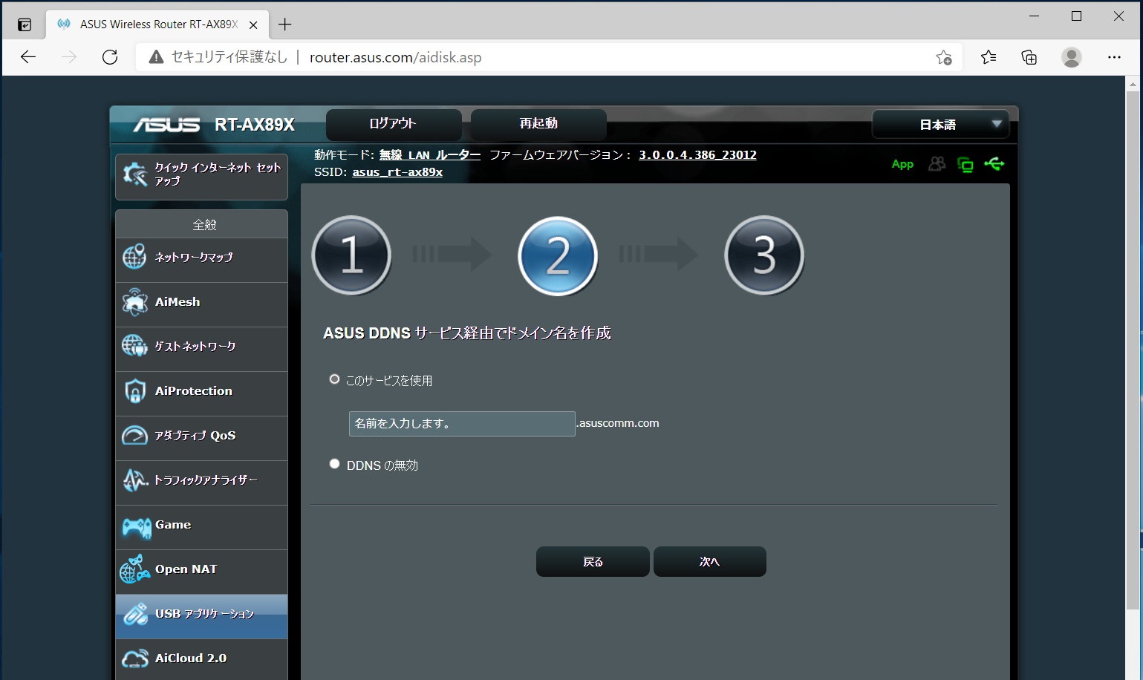Click the guest users status icon
This screenshot has width=1143, height=680.
tap(937, 164)
